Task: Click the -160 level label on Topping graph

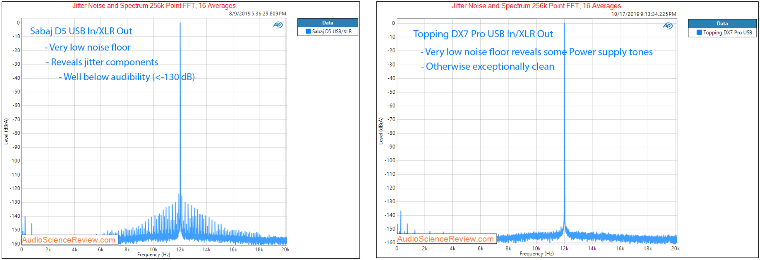Action: [390, 243]
